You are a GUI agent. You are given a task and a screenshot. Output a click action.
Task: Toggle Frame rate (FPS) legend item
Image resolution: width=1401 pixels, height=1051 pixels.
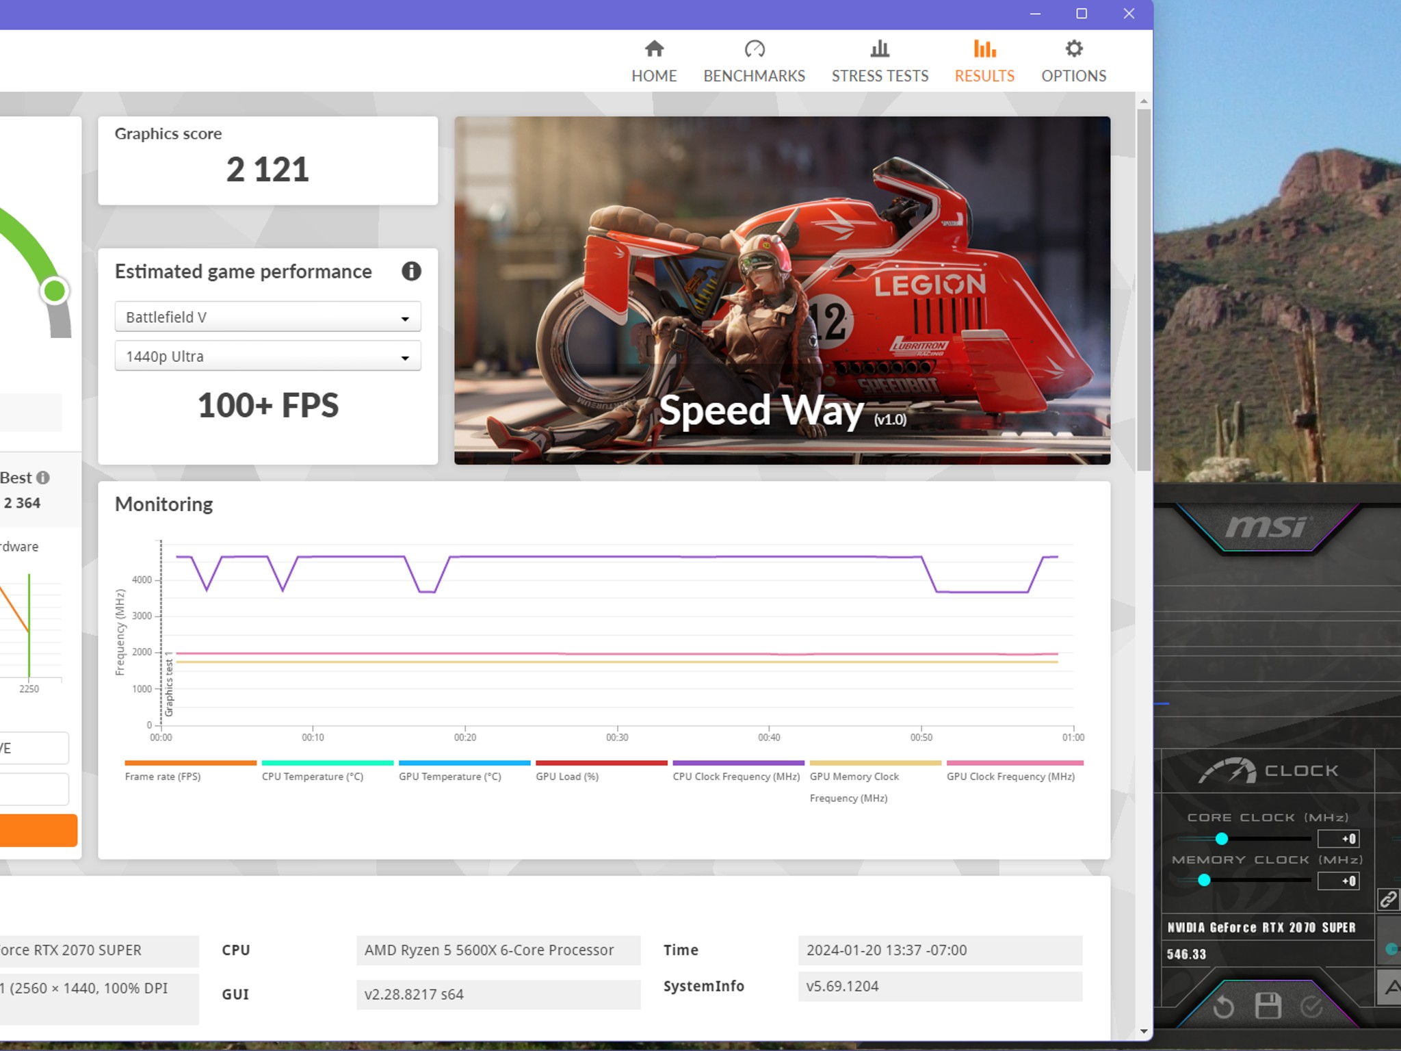click(x=190, y=770)
